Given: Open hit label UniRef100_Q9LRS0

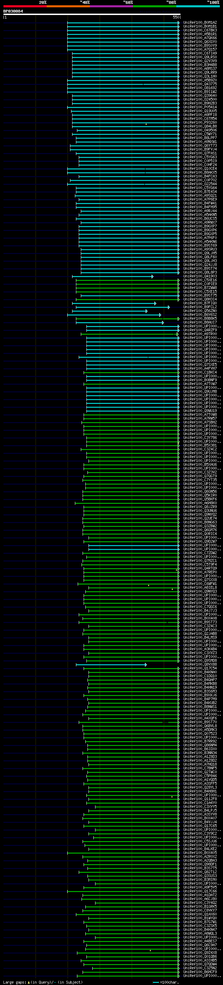Looking at the screenshot, I should 200,57.
